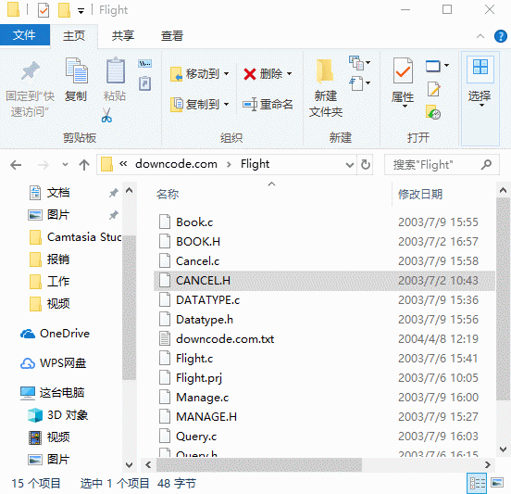Open the View (查看) ribbon tab

click(172, 35)
